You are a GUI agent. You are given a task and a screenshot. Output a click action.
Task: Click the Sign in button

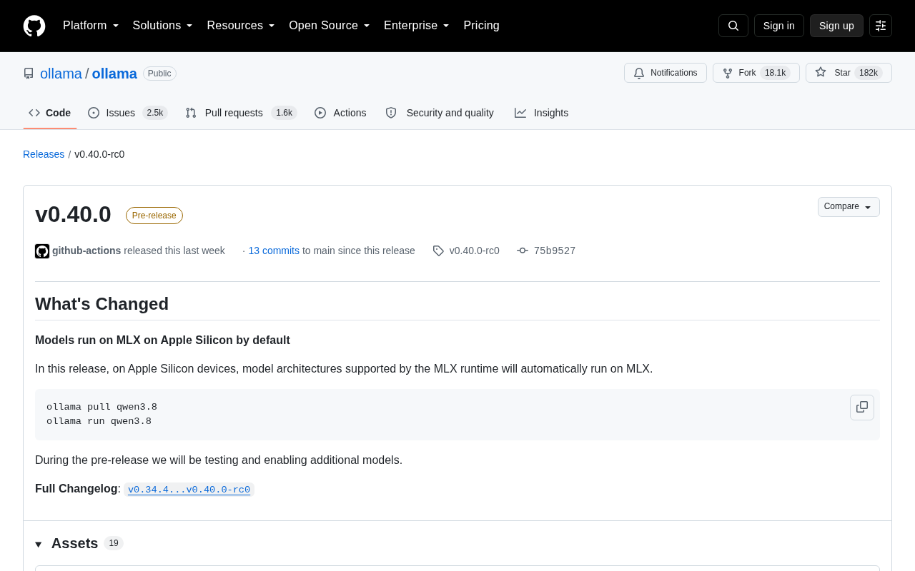coord(779,26)
